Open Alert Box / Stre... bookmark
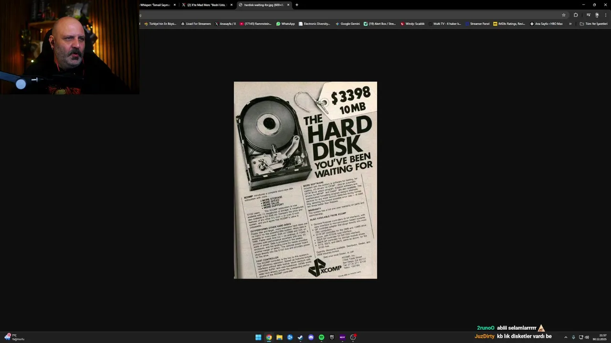611x343 pixels. point(379,24)
